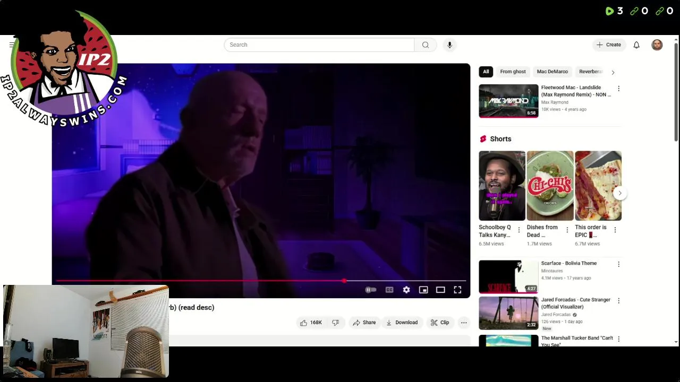The height and width of the screenshot is (382, 680).
Task: Open Scarface Bolivia Theme thumbnail
Action: (508, 276)
